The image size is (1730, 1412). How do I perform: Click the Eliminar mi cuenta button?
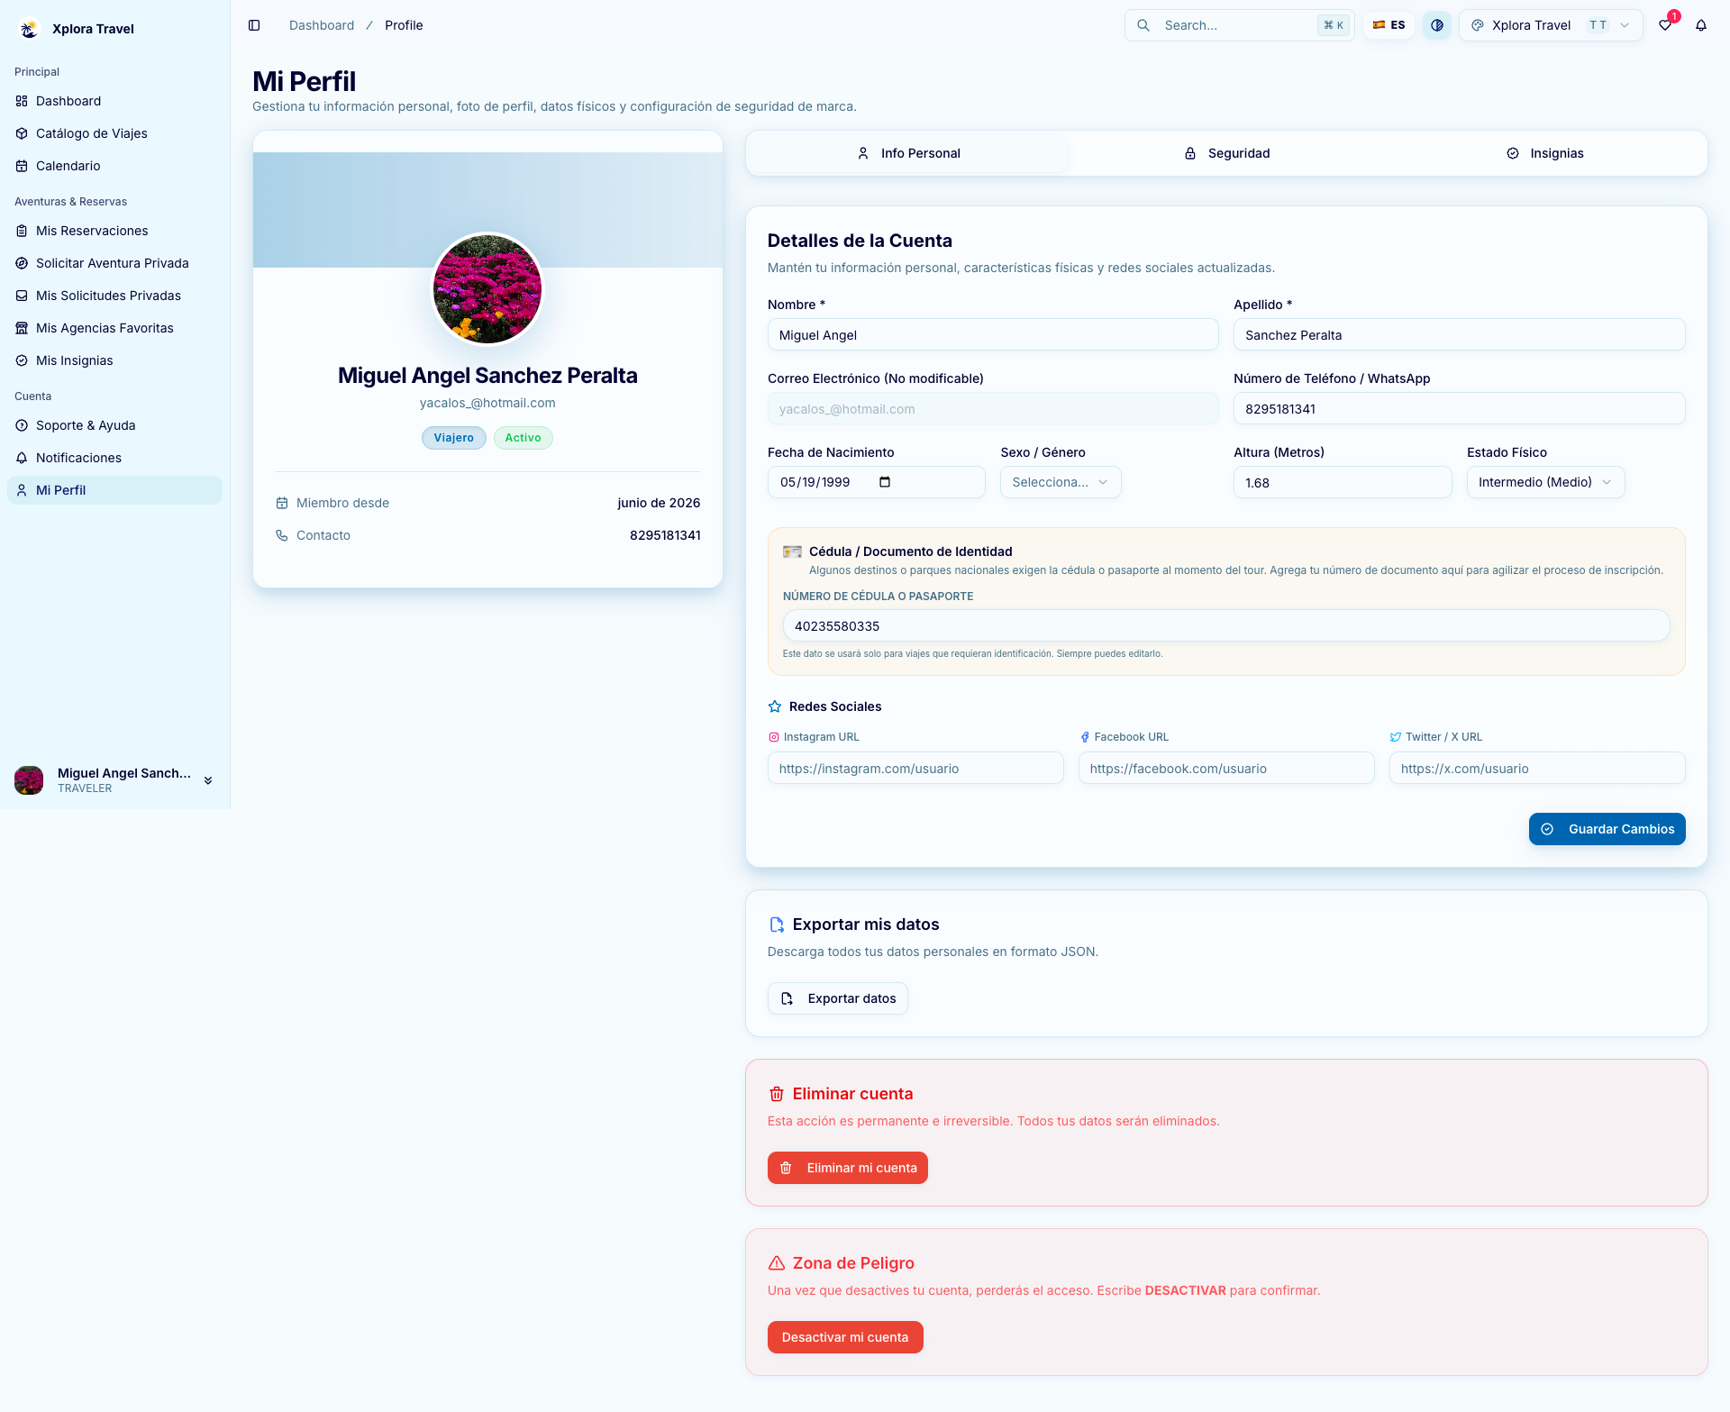point(847,1168)
